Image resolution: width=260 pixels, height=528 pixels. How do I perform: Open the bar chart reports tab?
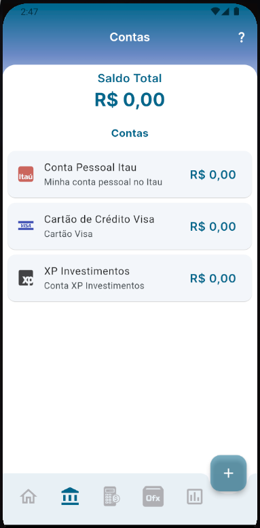(x=195, y=496)
